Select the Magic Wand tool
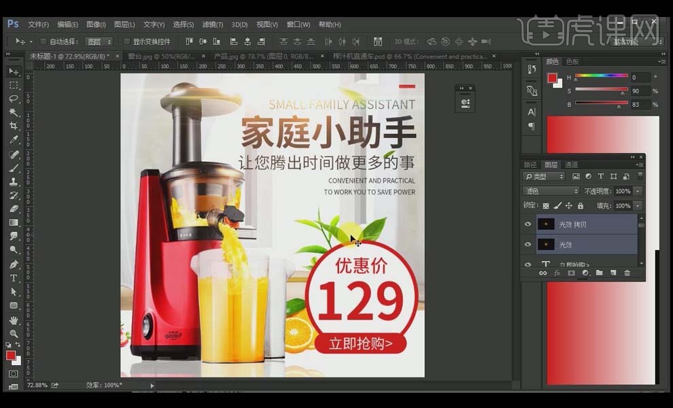This screenshot has width=673, height=408. coord(14,112)
